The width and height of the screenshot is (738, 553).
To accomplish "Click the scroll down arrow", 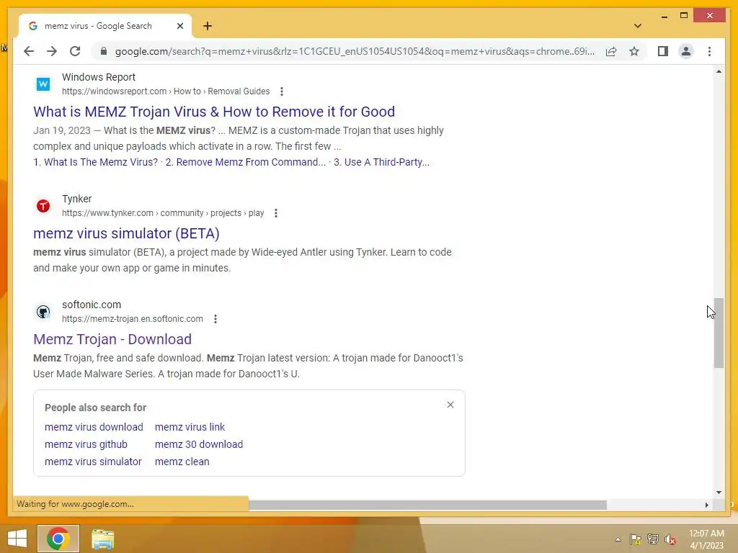I will pos(719,493).
